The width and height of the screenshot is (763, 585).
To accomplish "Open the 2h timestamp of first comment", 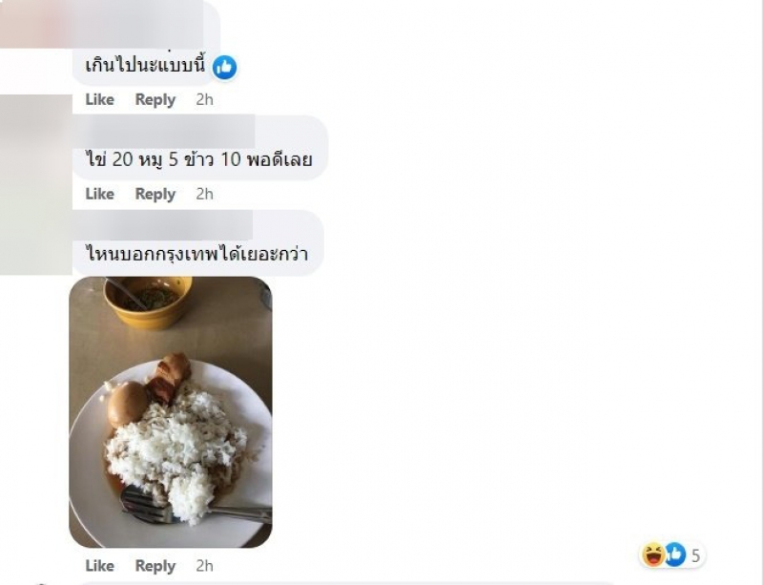I will [204, 99].
